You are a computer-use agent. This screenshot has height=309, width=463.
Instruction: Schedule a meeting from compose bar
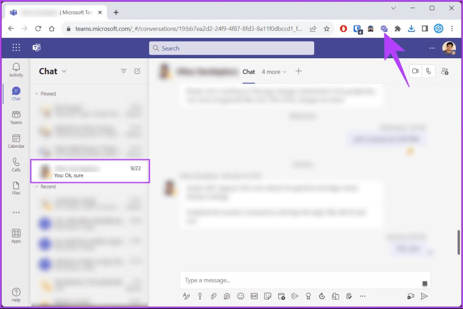(281, 296)
